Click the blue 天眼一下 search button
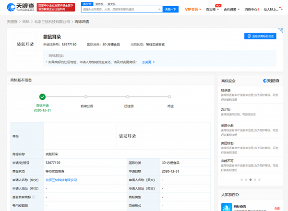Screen dimensions: 288x211 pyautogui.click(x=170, y=9)
